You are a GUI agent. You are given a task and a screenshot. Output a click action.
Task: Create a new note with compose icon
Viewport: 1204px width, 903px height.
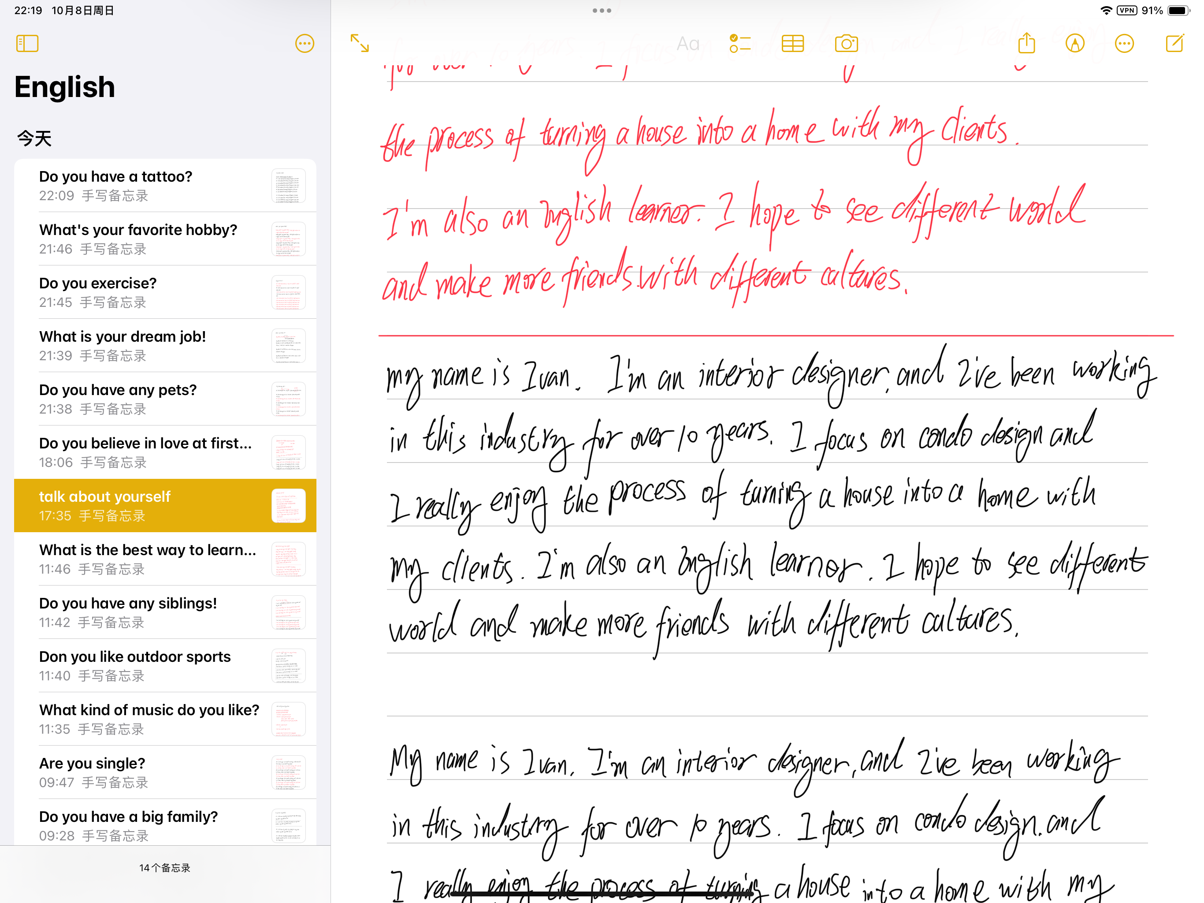coord(1174,44)
